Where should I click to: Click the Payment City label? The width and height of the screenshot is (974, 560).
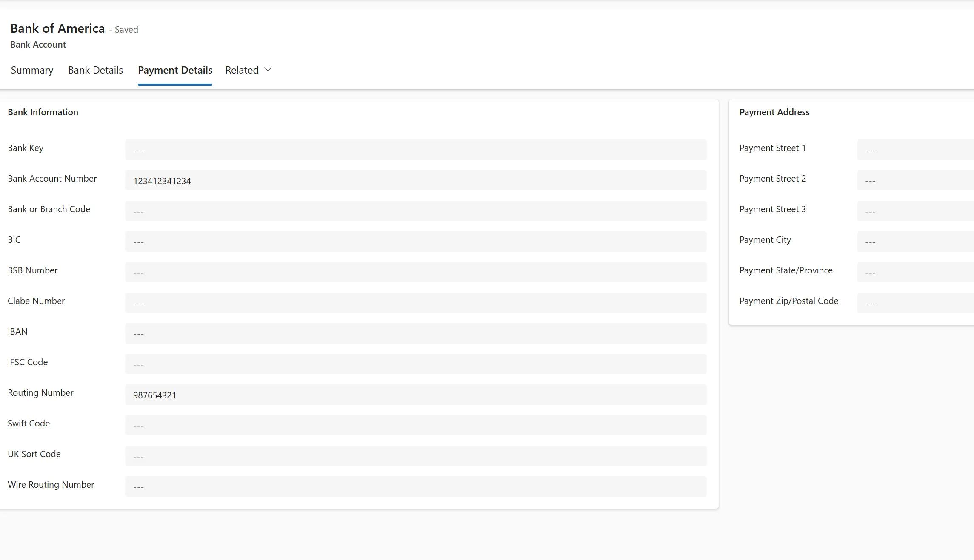pyautogui.click(x=765, y=240)
